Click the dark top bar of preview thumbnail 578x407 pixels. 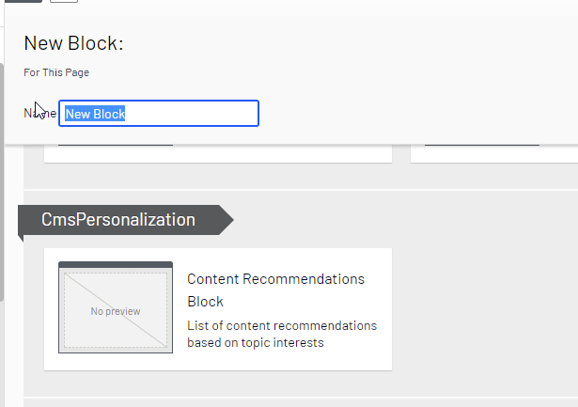[x=116, y=265]
